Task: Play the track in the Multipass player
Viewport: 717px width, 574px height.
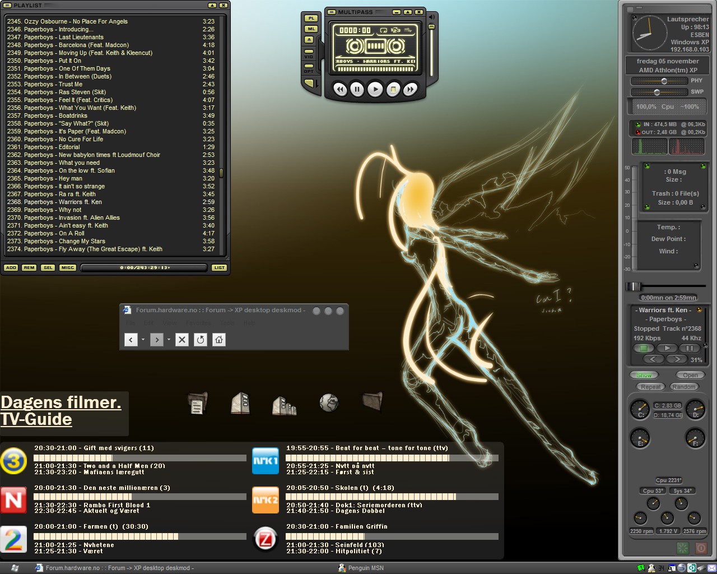Action: 375,89
